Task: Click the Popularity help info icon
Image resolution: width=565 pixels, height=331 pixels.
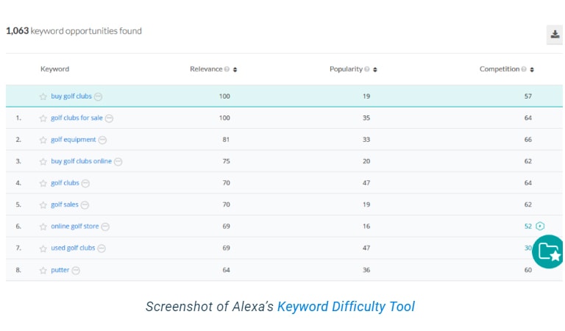Action: coord(367,69)
